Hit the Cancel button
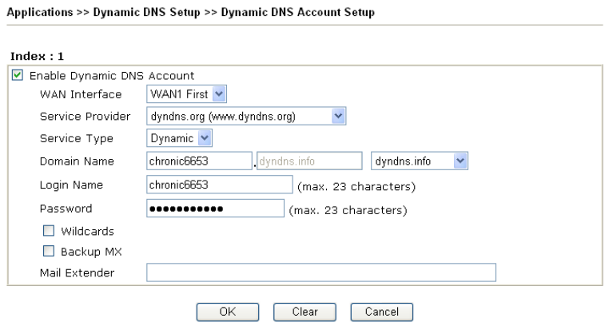Image resolution: width=609 pixels, height=330 pixels. point(381,312)
